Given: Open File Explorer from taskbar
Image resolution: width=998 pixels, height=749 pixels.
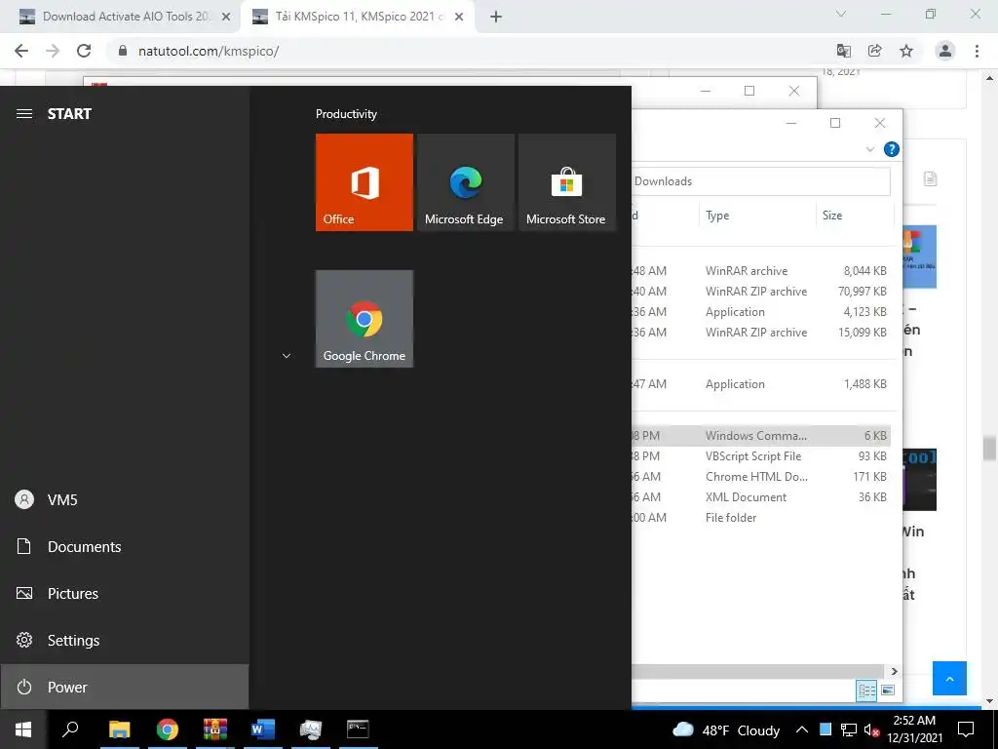Looking at the screenshot, I should coord(119,729).
